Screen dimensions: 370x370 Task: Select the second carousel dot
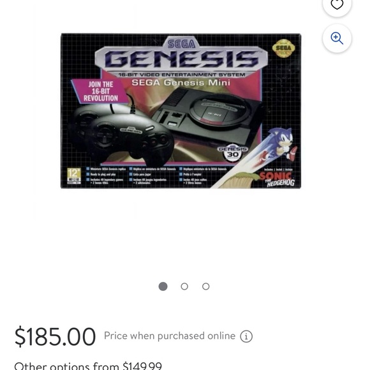(184, 286)
